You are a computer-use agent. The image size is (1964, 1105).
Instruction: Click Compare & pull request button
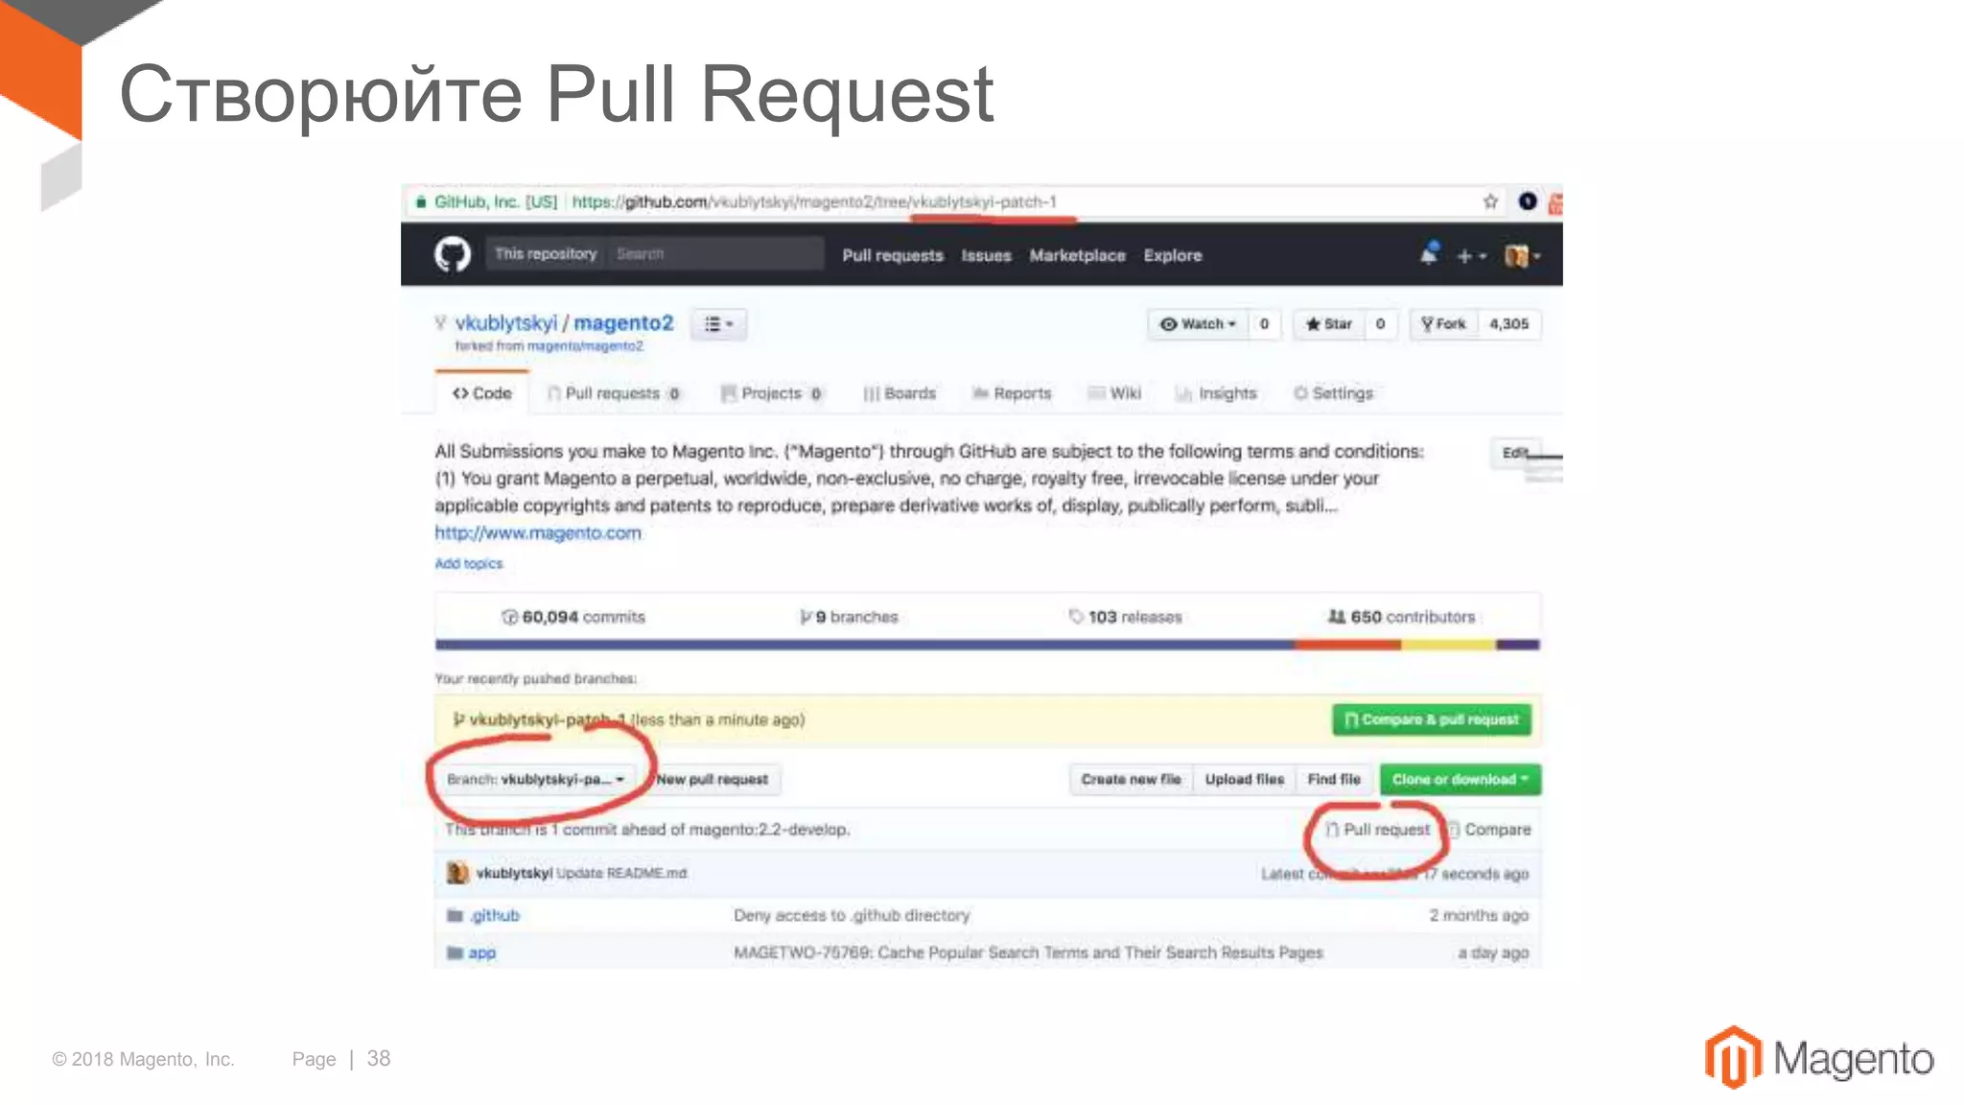click(1431, 719)
